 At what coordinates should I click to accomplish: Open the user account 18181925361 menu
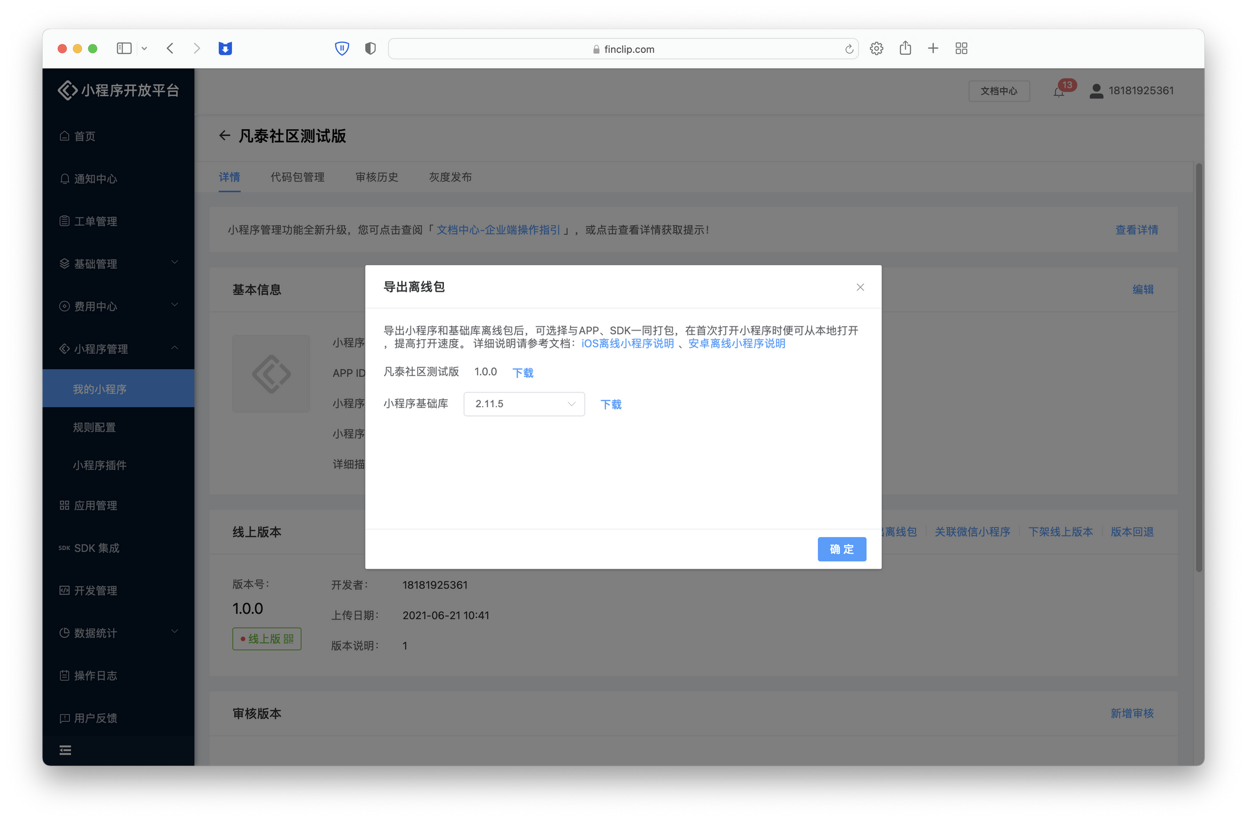(x=1131, y=91)
